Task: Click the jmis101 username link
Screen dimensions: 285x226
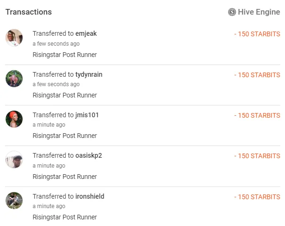Action: (87, 115)
